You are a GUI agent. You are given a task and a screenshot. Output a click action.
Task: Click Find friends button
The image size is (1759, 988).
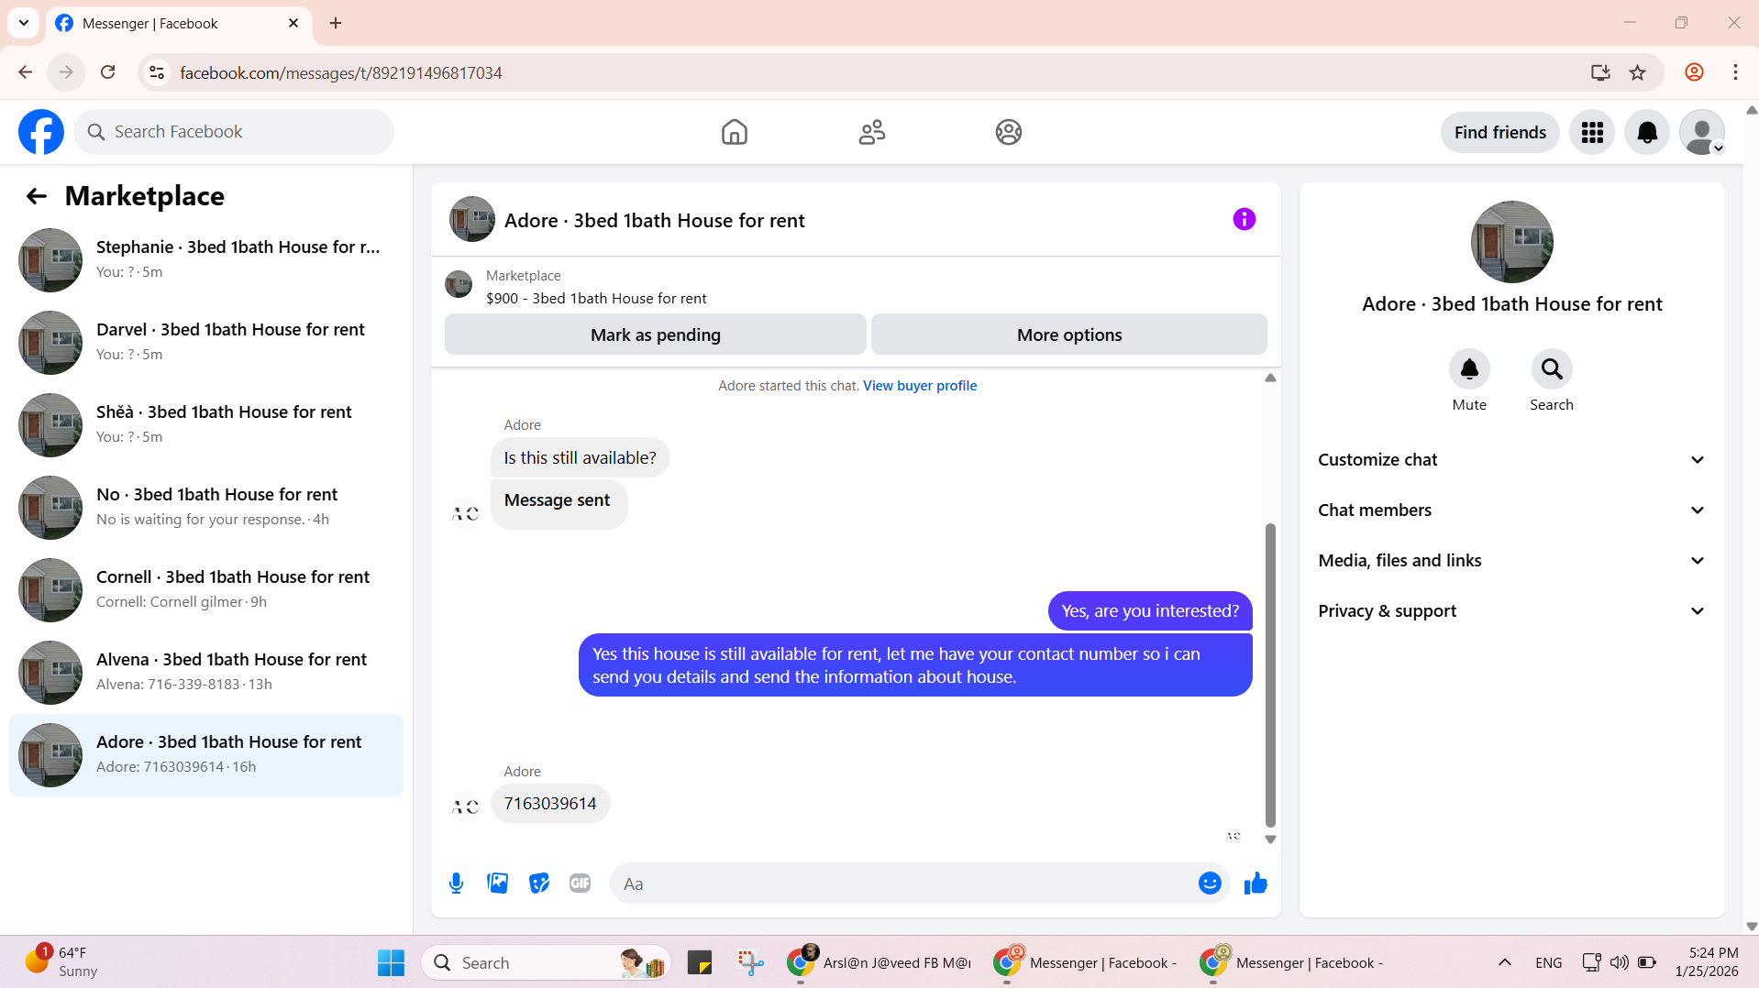(x=1499, y=133)
